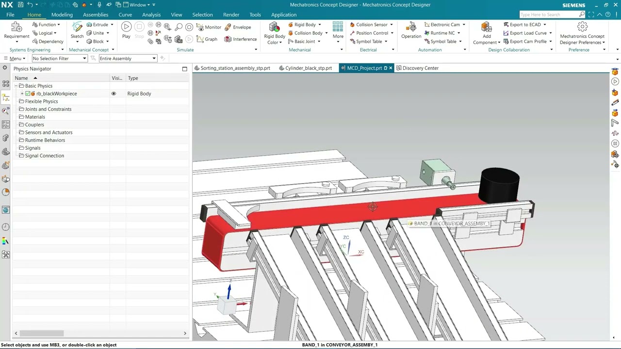The height and width of the screenshot is (349, 621).
Task: Click the microphone icon in quick access bar
Action: pyautogui.click(x=99, y=5)
